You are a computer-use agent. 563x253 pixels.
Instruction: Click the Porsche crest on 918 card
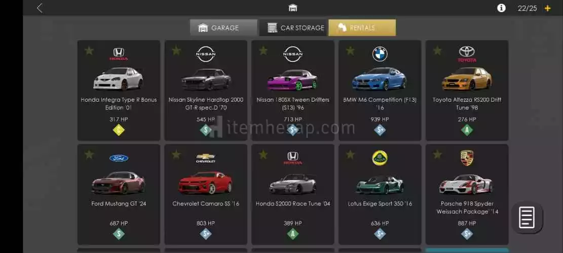467,158
